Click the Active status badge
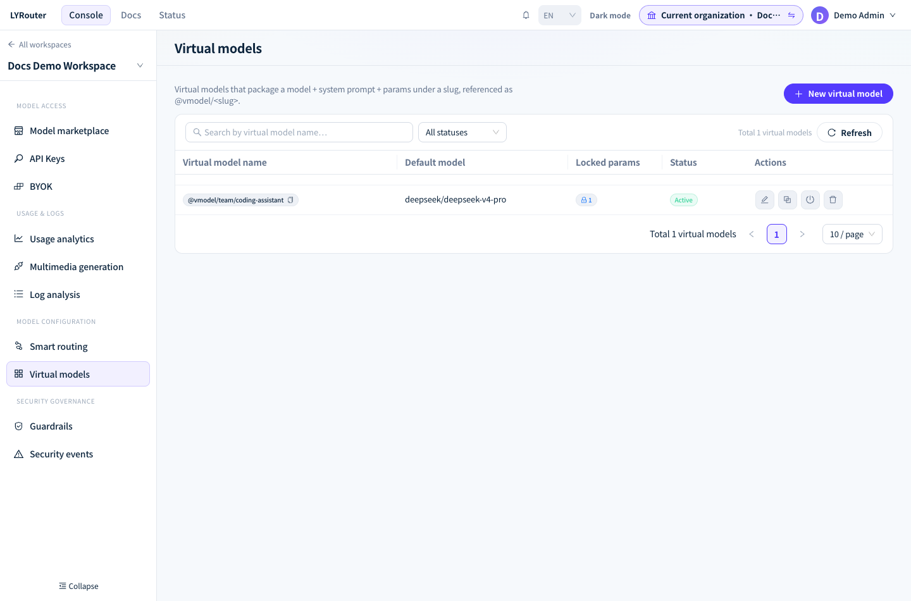911x601 pixels. (x=684, y=200)
